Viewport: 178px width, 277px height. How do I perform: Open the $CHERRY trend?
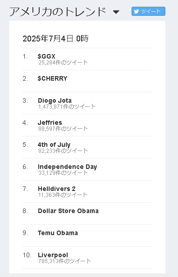(52, 78)
